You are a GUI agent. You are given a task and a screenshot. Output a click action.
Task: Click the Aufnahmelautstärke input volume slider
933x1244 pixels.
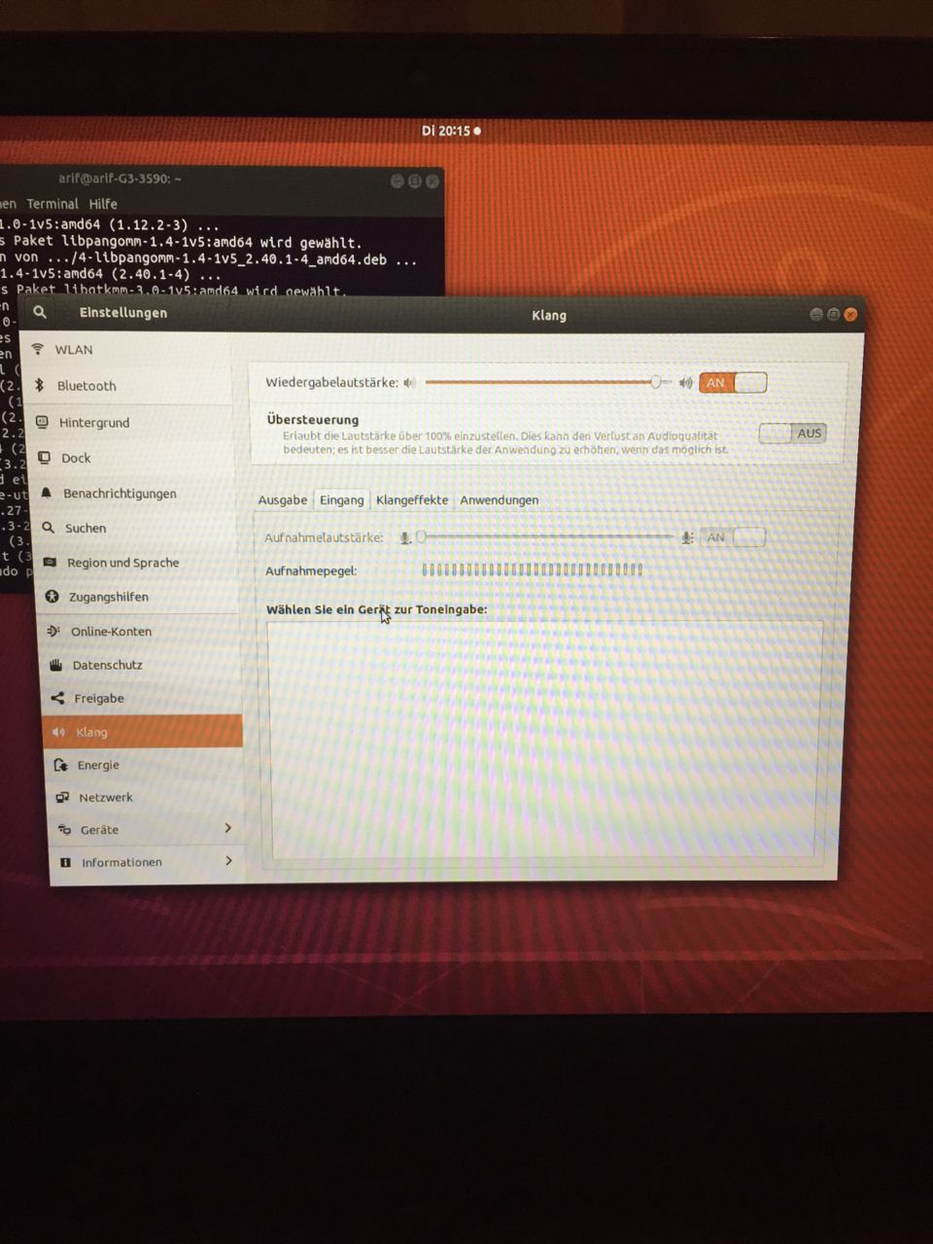click(x=545, y=536)
